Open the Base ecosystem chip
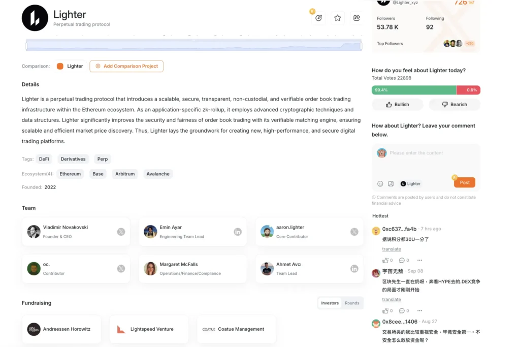Screen dimensions: 520x347 98,174
